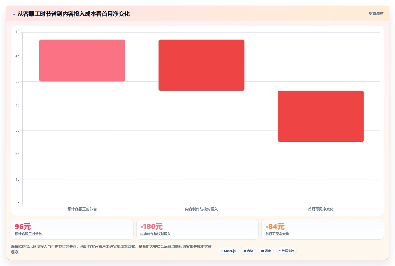Click x-axis label 内容制作与校对投入
Screen dimensions: 395x266
pos(201,209)
